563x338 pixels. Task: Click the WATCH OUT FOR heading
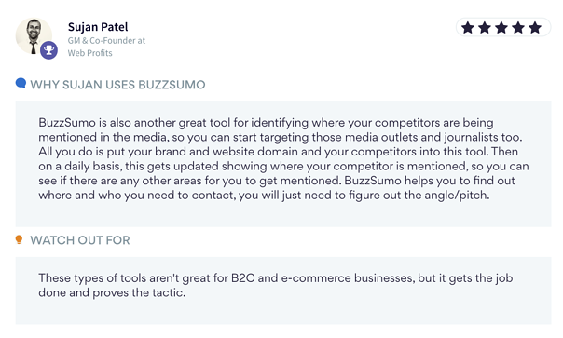point(80,240)
